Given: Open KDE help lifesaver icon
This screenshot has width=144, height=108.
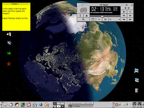Looking at the screenshot, I should coord(29,104).
